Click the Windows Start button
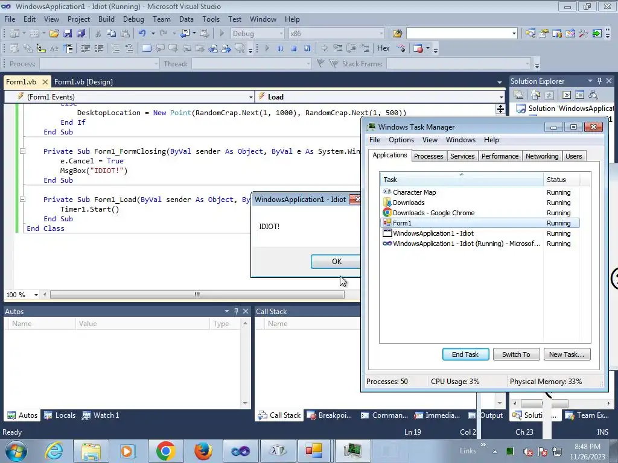The width and height of the screenshot is (618, 463). coord(16,451)
